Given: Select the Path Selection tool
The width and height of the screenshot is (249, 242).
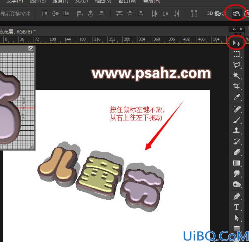Looking at the screenshot, I should (237, 218).
